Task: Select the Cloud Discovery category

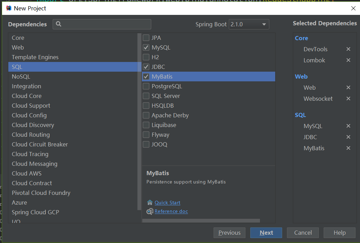Action: (73, 125)
